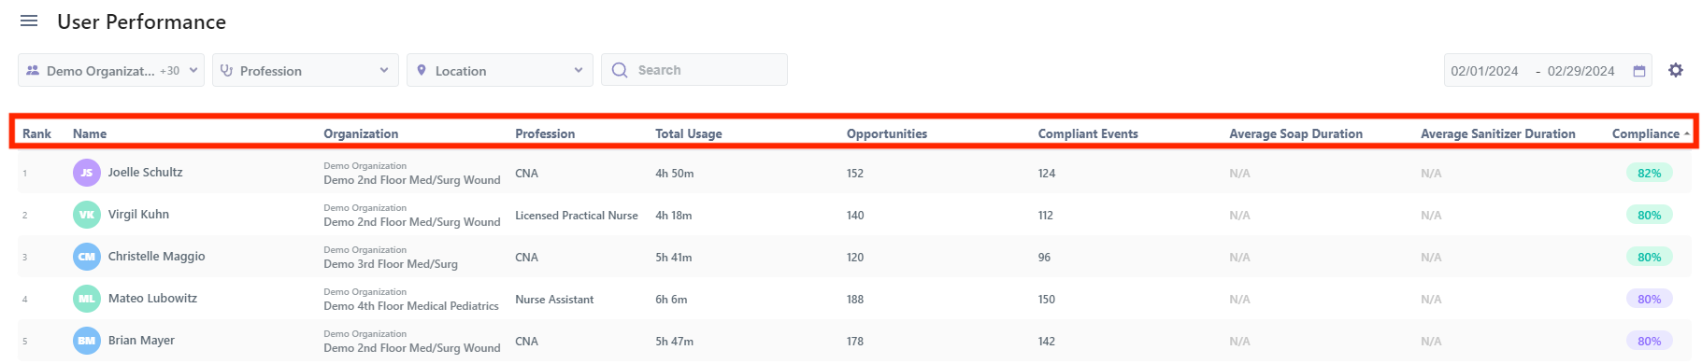Click opportunities value 178
Image resolution: width=1702 pixels, height=364 pixels.
[x=855, y=342]
